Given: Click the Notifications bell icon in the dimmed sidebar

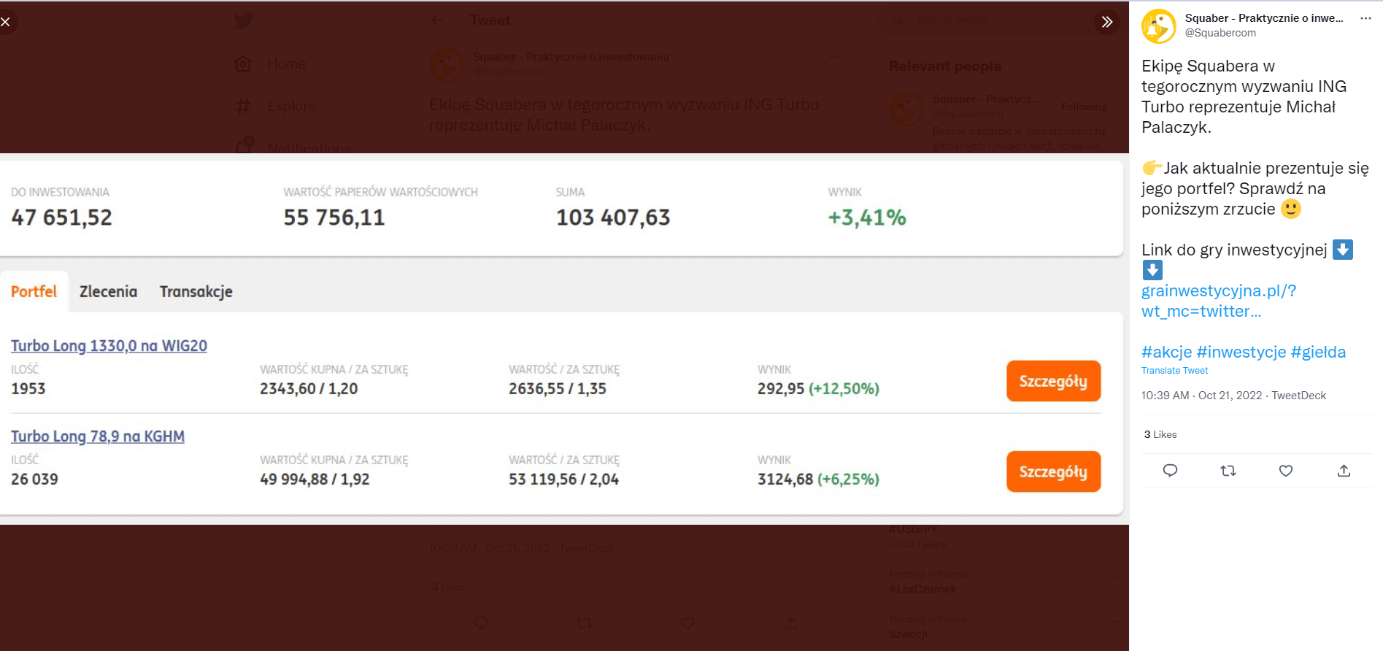Looking at the screenshot, I should (244, 145).
